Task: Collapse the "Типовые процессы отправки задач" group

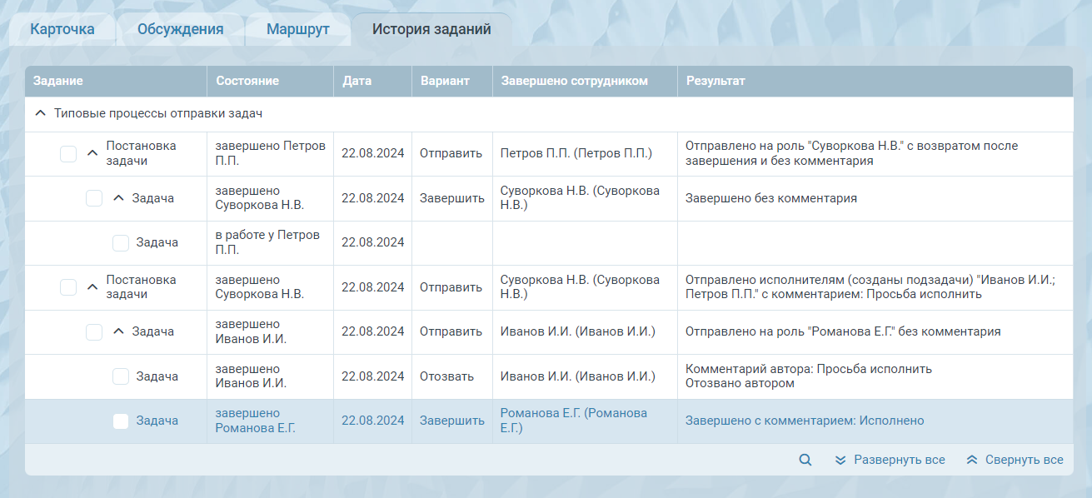Action: click(40, 113)
